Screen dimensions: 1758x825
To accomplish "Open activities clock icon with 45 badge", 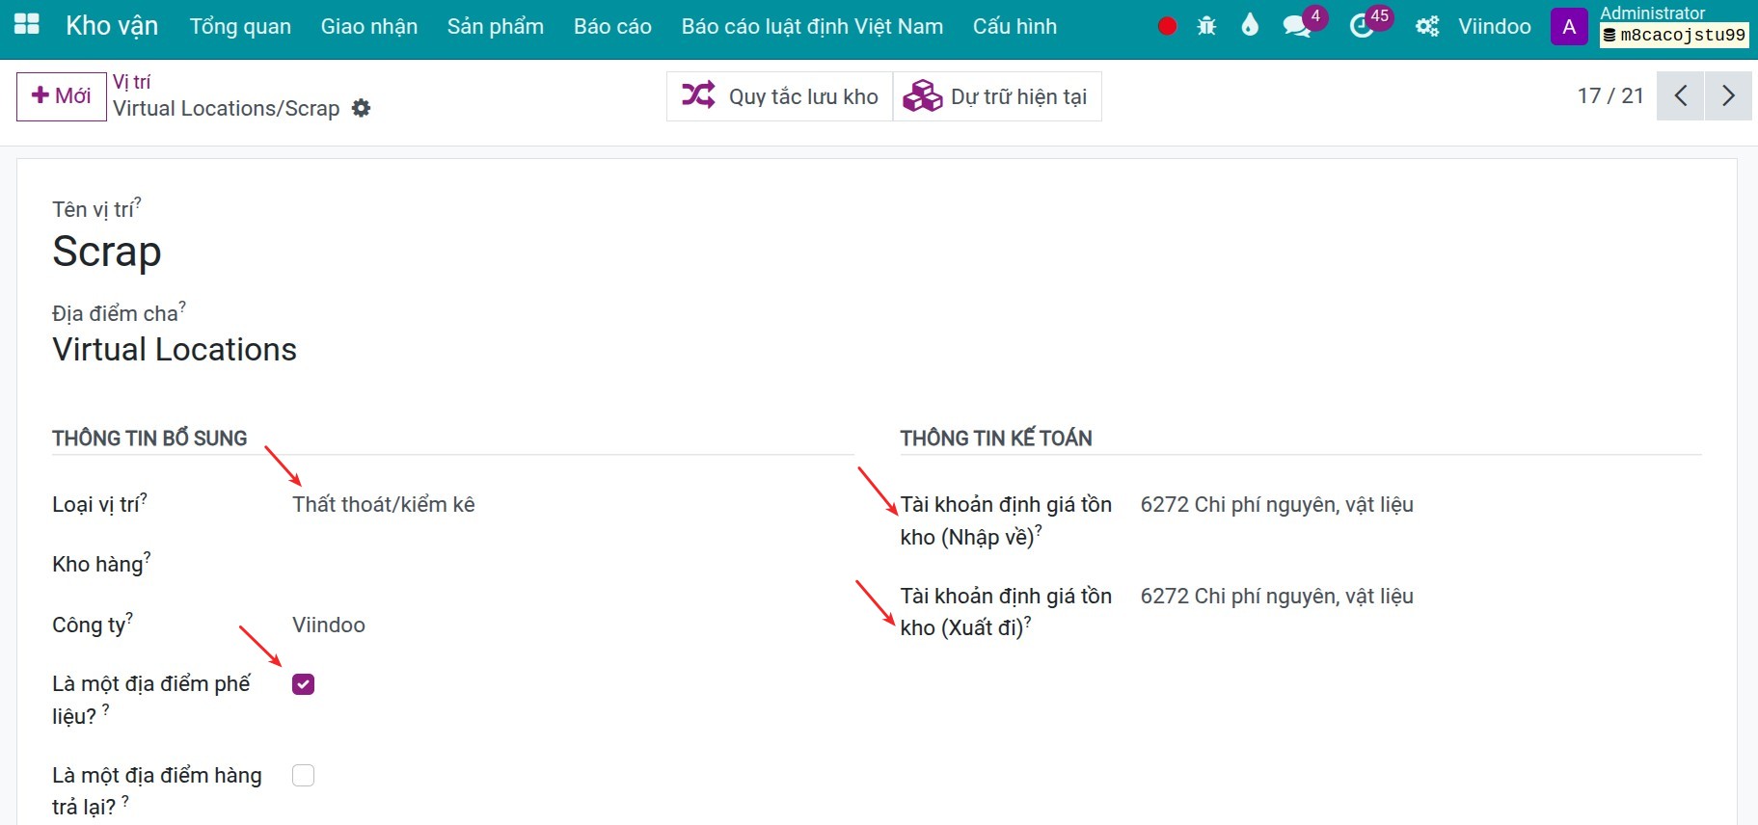I will pyautogui.click(x=1362, y=26).
